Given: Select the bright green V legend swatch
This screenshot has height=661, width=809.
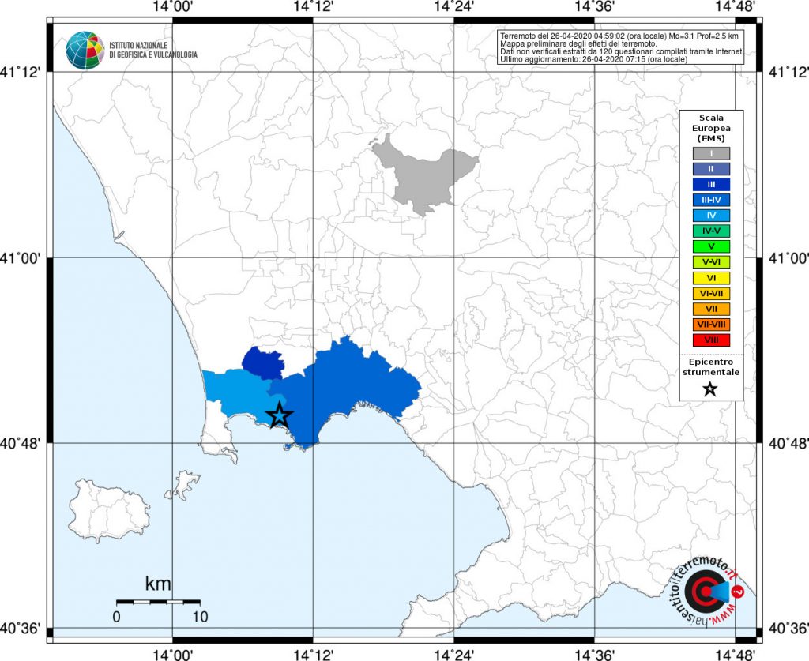Looking at the screenshot, I should (x=712, y=246).
